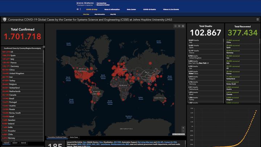Open the Videos & Live Events menu

[171, 9]
